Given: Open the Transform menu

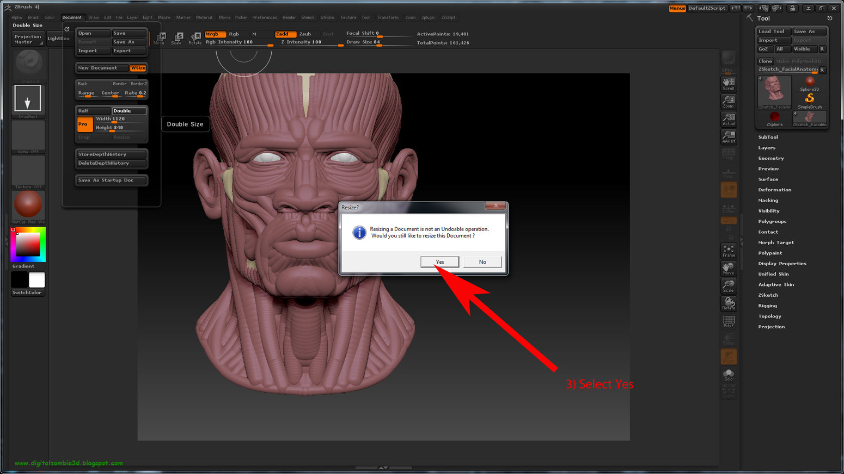Looking at the screenshot, I should (x=387, y=17).
